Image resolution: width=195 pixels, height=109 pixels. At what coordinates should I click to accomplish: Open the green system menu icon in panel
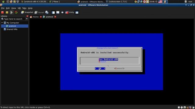(x=3, y=2)
